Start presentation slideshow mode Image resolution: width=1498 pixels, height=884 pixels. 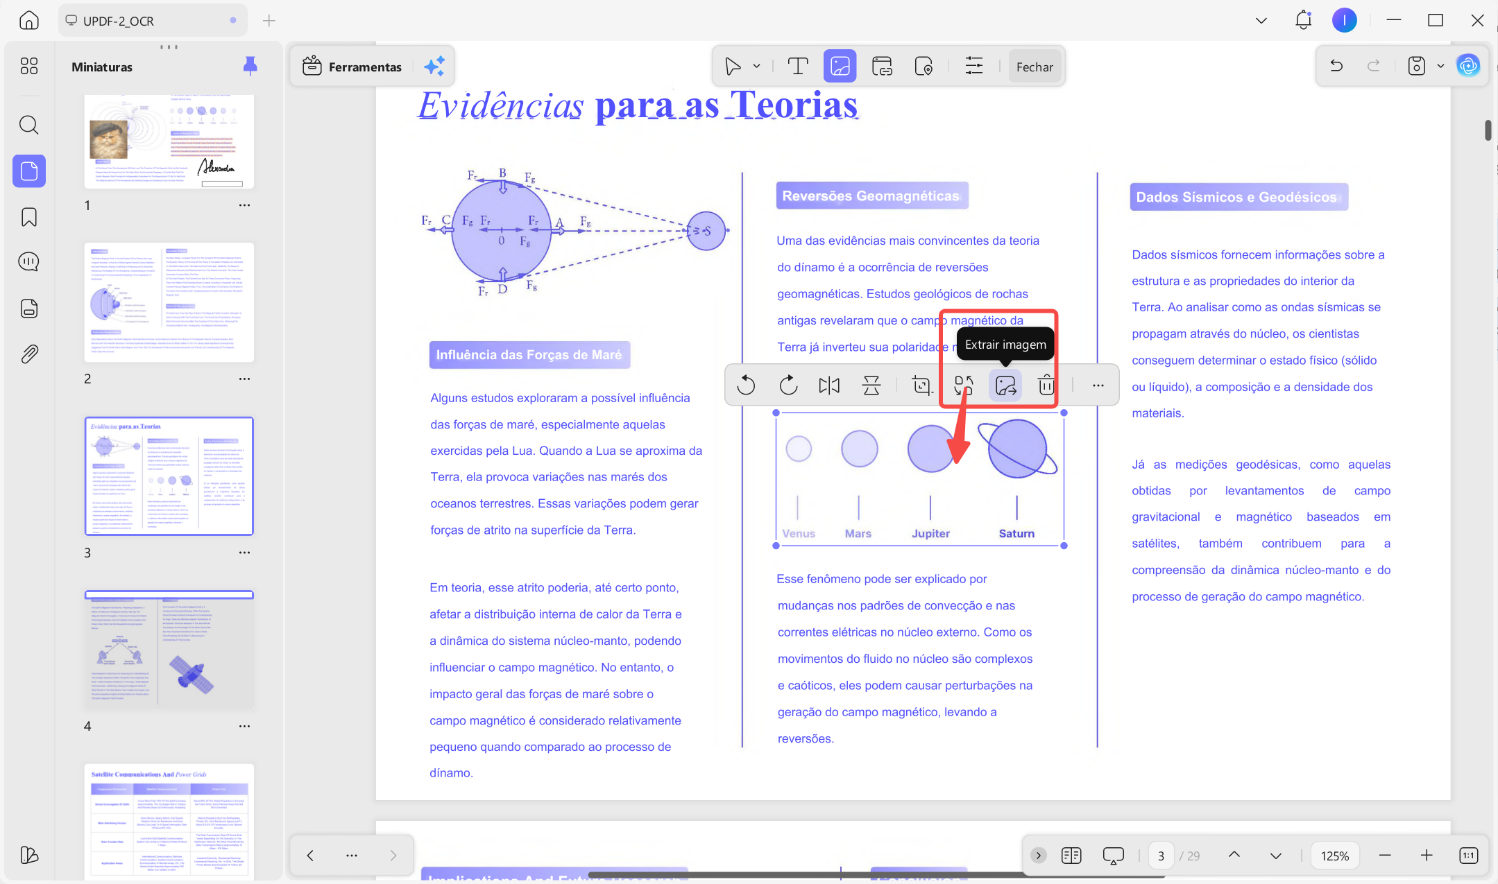coord(1113,856)
